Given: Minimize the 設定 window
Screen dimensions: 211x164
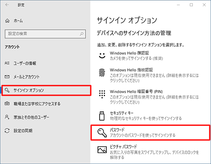Looking at the screenshot, I should (x=179, y=5).
